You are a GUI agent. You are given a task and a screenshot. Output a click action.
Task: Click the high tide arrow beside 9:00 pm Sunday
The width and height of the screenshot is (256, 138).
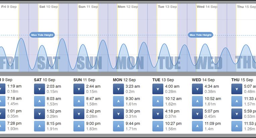(79, 126)
